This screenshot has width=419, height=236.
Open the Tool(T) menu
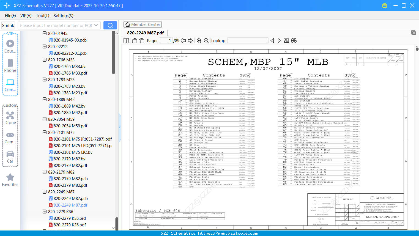point(43,16)
